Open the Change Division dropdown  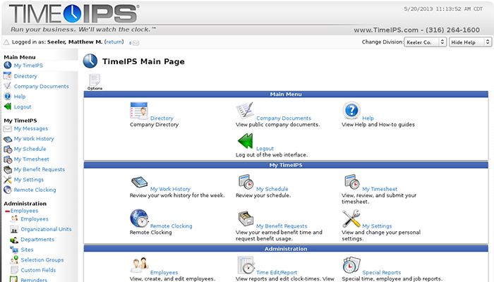[424, 42]
